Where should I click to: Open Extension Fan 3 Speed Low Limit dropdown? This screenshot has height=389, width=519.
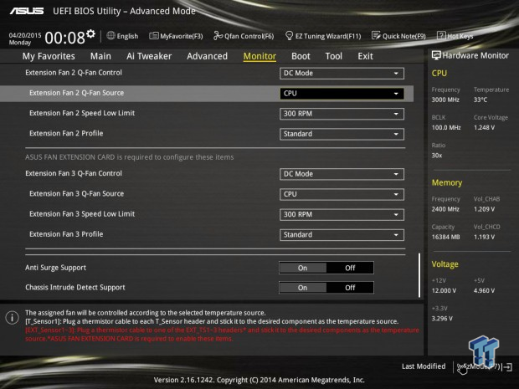(342, 215)
